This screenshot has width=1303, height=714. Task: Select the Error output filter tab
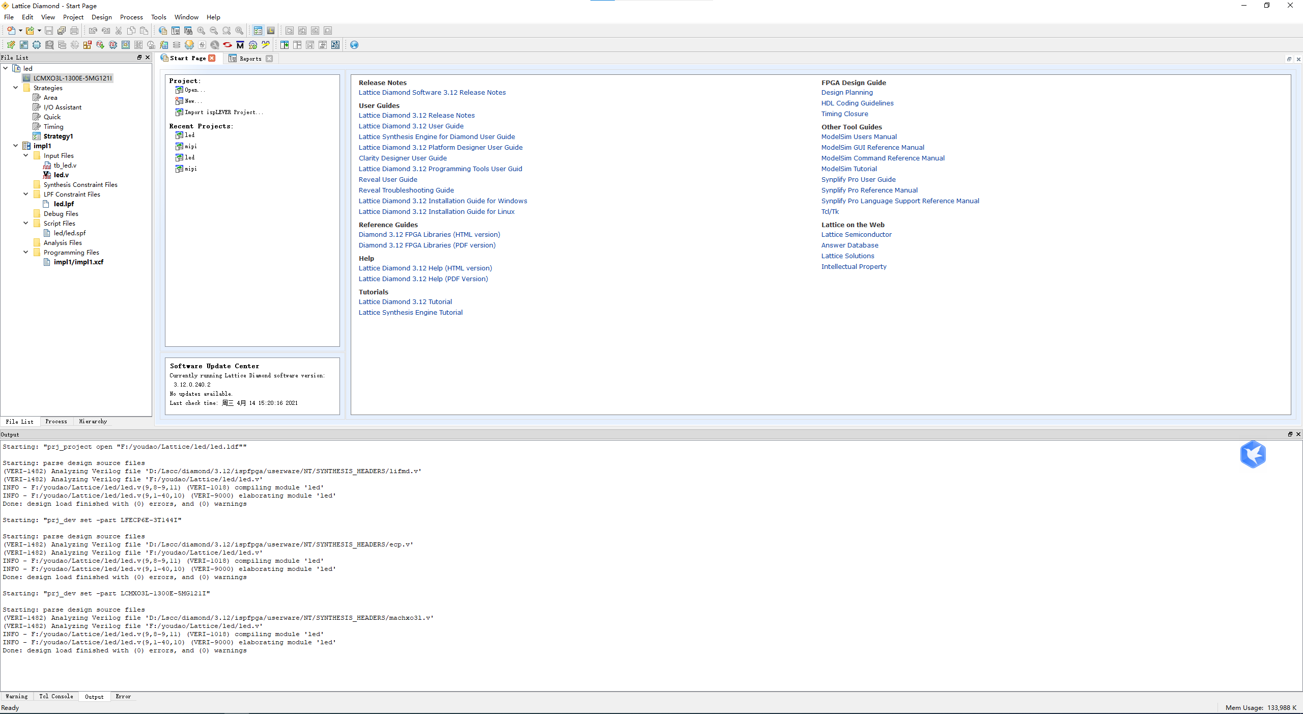(123, 696)
